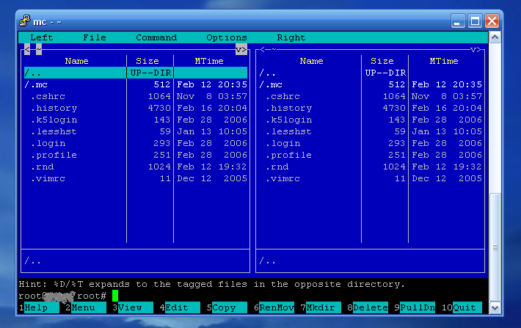
Task: Click the right panel back arrow
Action: (x=262, y=49)
